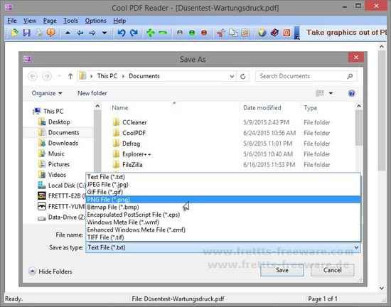Sort by Name column header
The width and height of the screenshot is (391, 307).
pos(120,108)
